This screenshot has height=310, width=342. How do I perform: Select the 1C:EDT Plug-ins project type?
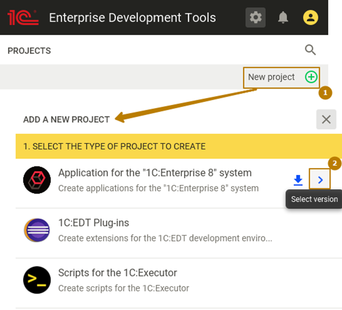pyautogui.click(x=93, y=223)
